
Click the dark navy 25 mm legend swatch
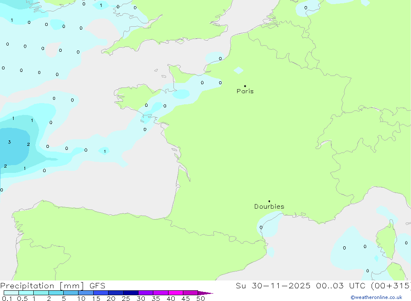131,293
